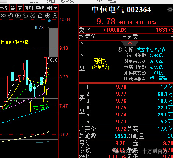
Task: Open the 点击查看 probability link
Action: click(158, 78)
